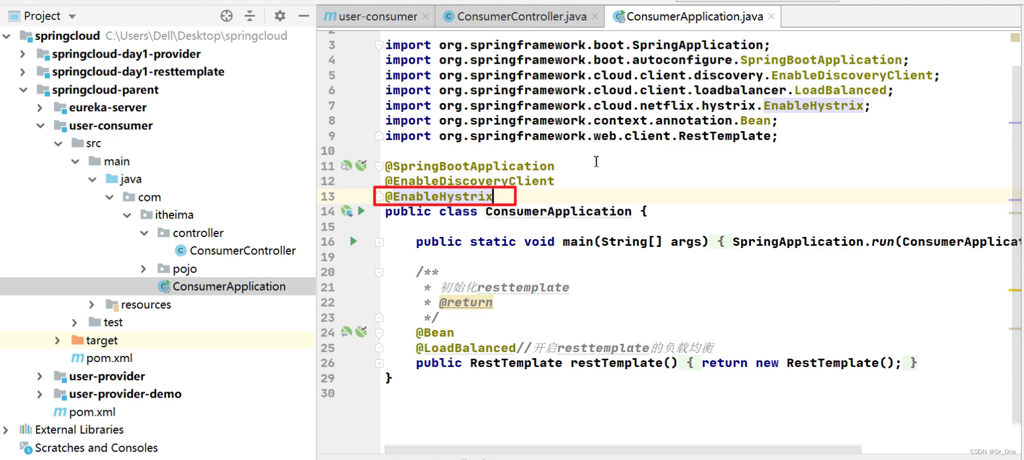Image resolution: width=1024 pixels, height=460 pixels.
Task: Click EnableHystrix in import line 7
Action: tap(813, 105)
